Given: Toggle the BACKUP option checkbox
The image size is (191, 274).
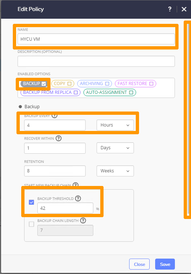Looking at the screenshot, I should 44,84.
